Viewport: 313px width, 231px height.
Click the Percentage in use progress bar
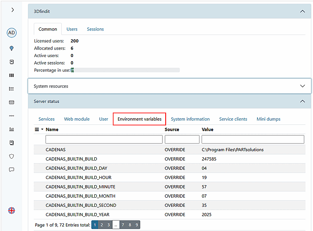tap(125, 70)
